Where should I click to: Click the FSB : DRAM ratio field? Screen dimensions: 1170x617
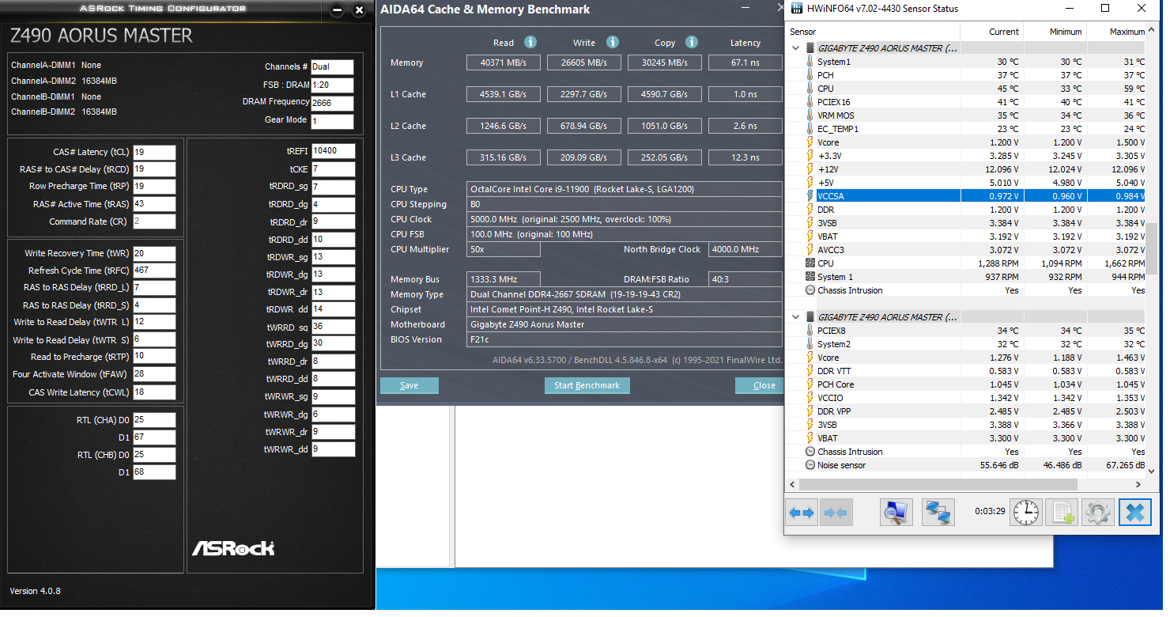[332, 85]
